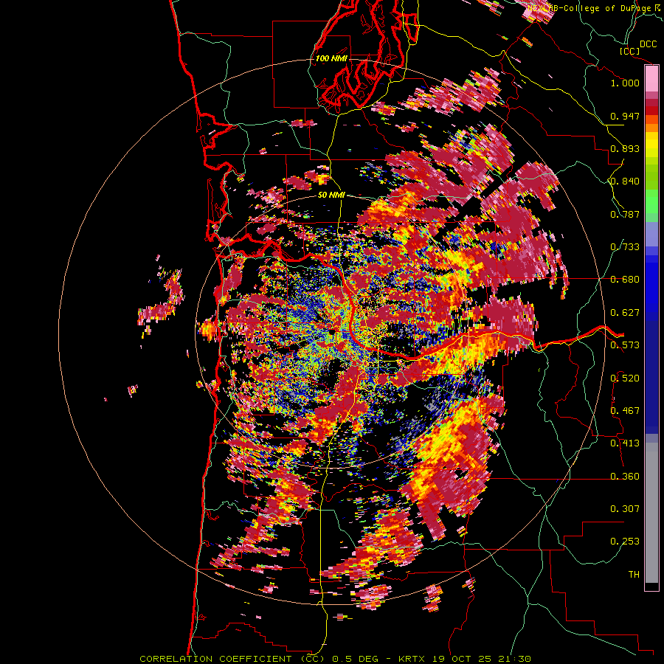Image resolution: width=664 pixels, height=664 pixels.
Task: Pick the light pink segment atop color bar
Action: pos(651,79)
